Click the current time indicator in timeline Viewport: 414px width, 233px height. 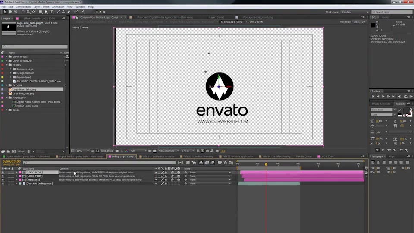click(266, 164)
